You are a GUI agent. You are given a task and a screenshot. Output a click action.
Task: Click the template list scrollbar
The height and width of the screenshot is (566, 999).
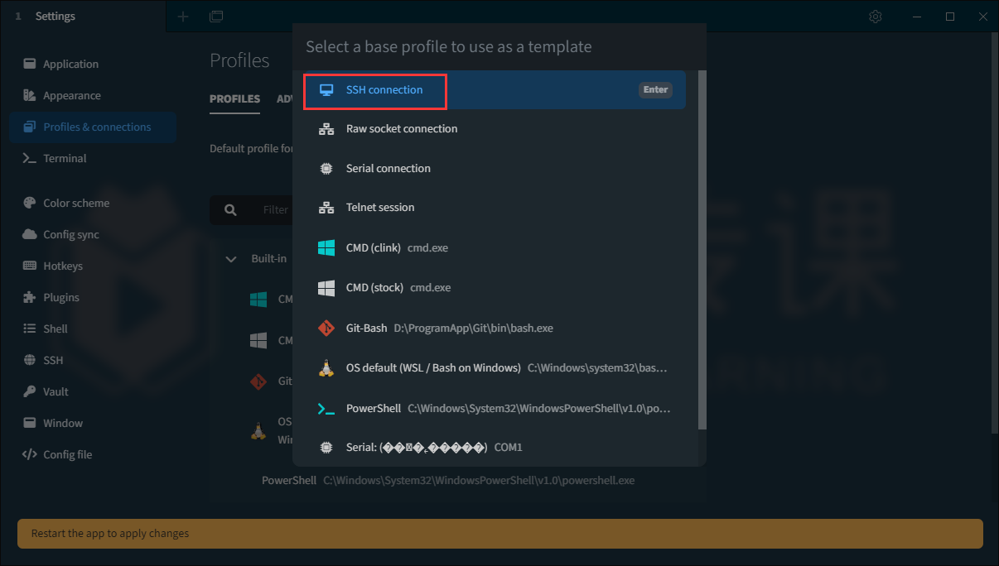point(702,250)
